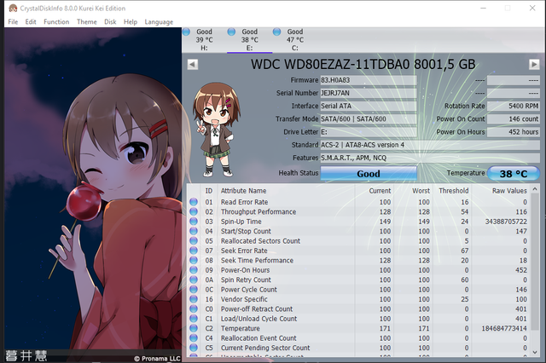Go to next disk with right arrow
This screenshot has height=363, width=546.
click(x=534, y=64)
